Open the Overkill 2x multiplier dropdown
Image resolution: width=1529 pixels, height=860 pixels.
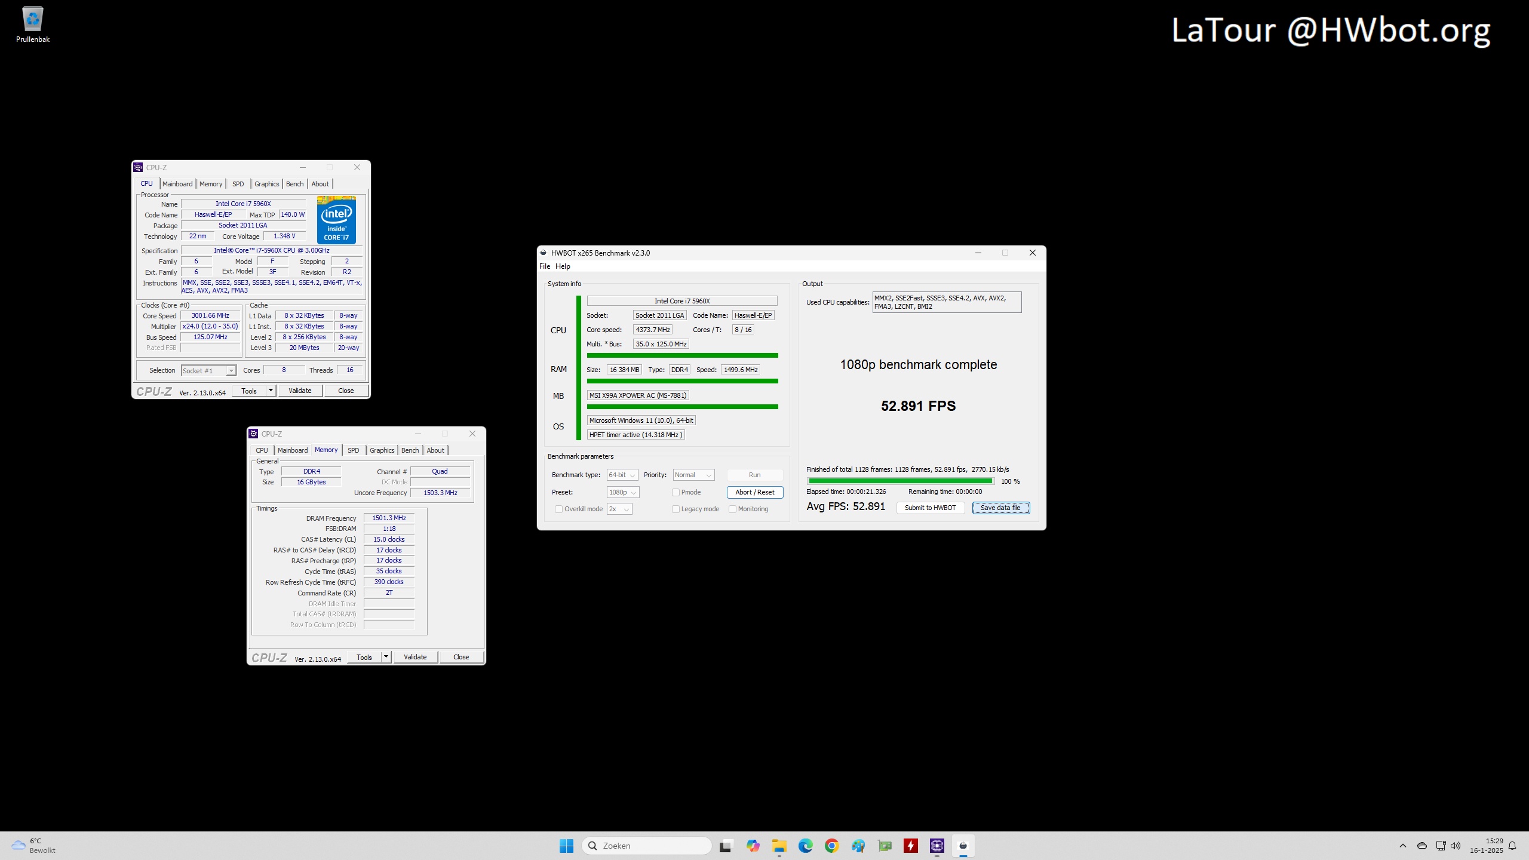(x=619, y=509)
